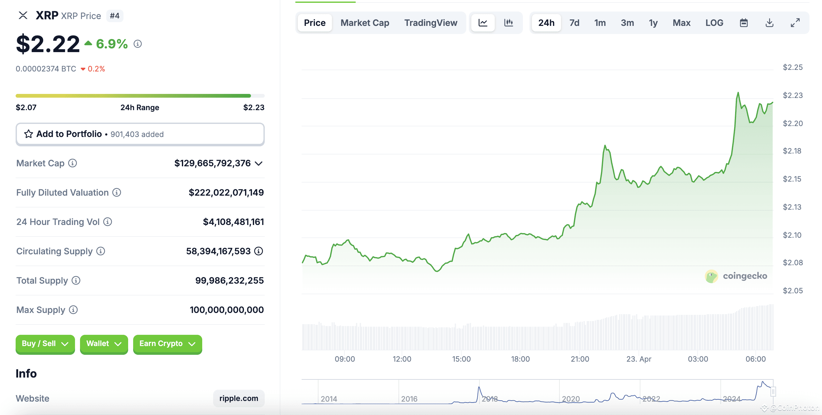Click star icon in Add to Portfolio
Viewport: 822px width, 415px height.
[28, 134]
